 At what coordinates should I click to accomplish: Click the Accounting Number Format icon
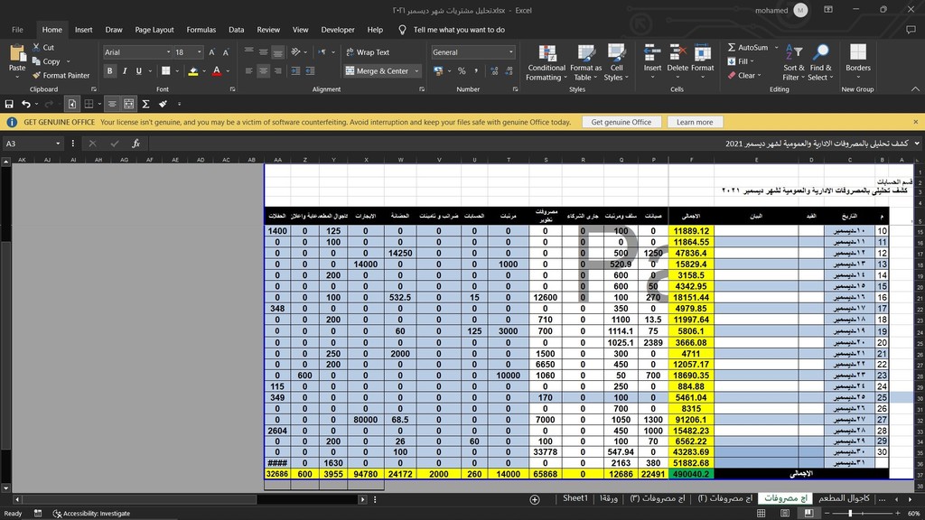click(438, 70)
